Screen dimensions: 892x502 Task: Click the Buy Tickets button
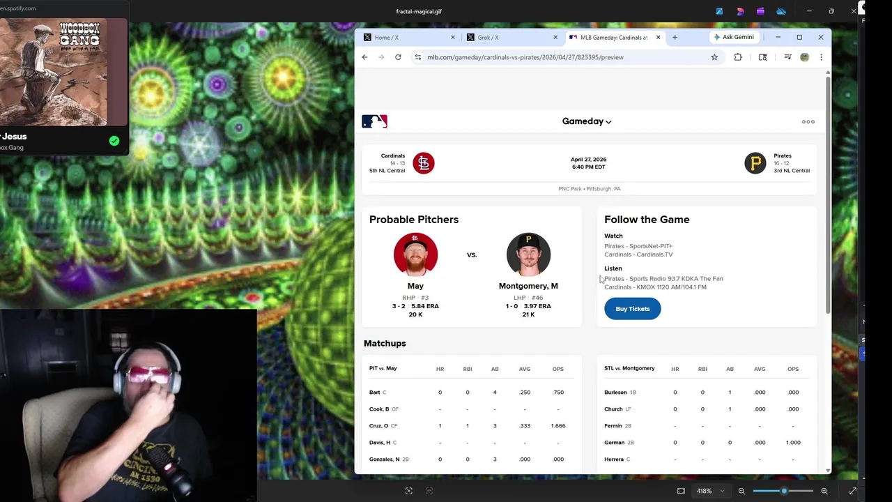coord(633,309)
